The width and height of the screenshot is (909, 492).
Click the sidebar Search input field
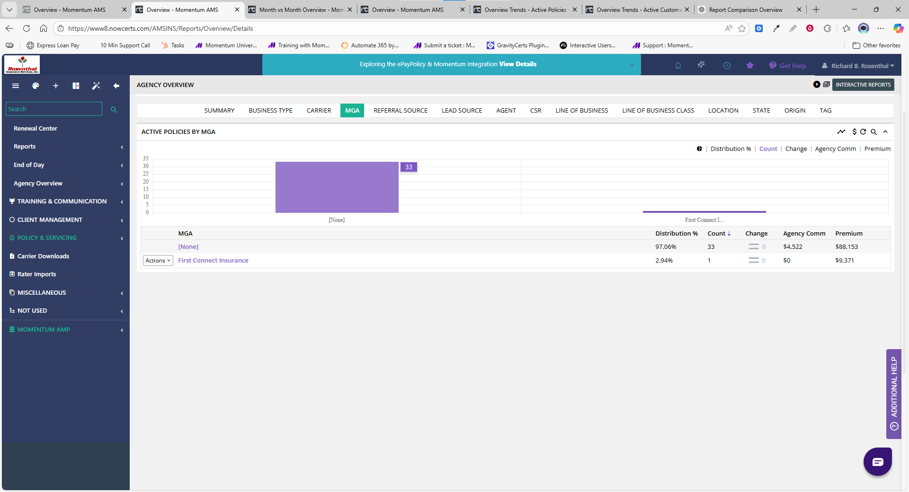tap(53, 109)
